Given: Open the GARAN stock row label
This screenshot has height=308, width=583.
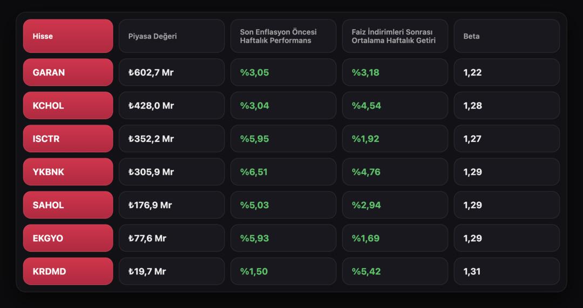Looking at the screenshot, I should pyautogui.click(x=68, y=72).
